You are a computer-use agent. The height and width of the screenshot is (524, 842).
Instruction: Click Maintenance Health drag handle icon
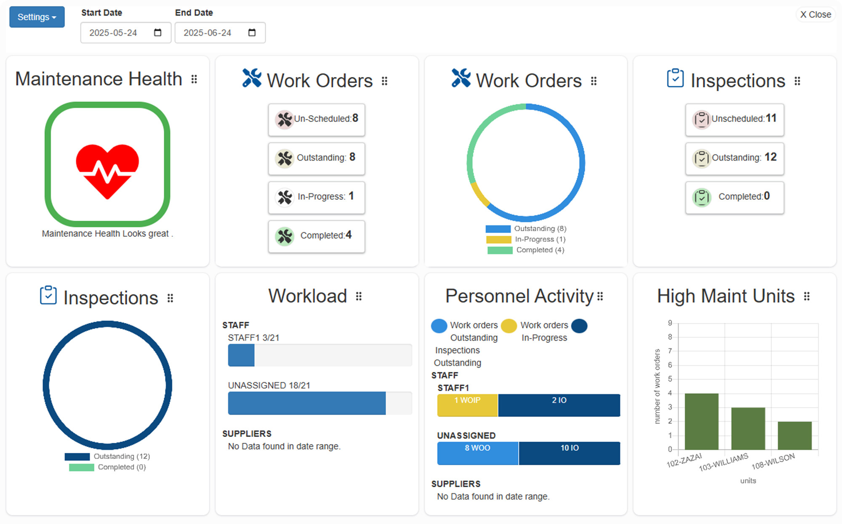click(194, 79)
